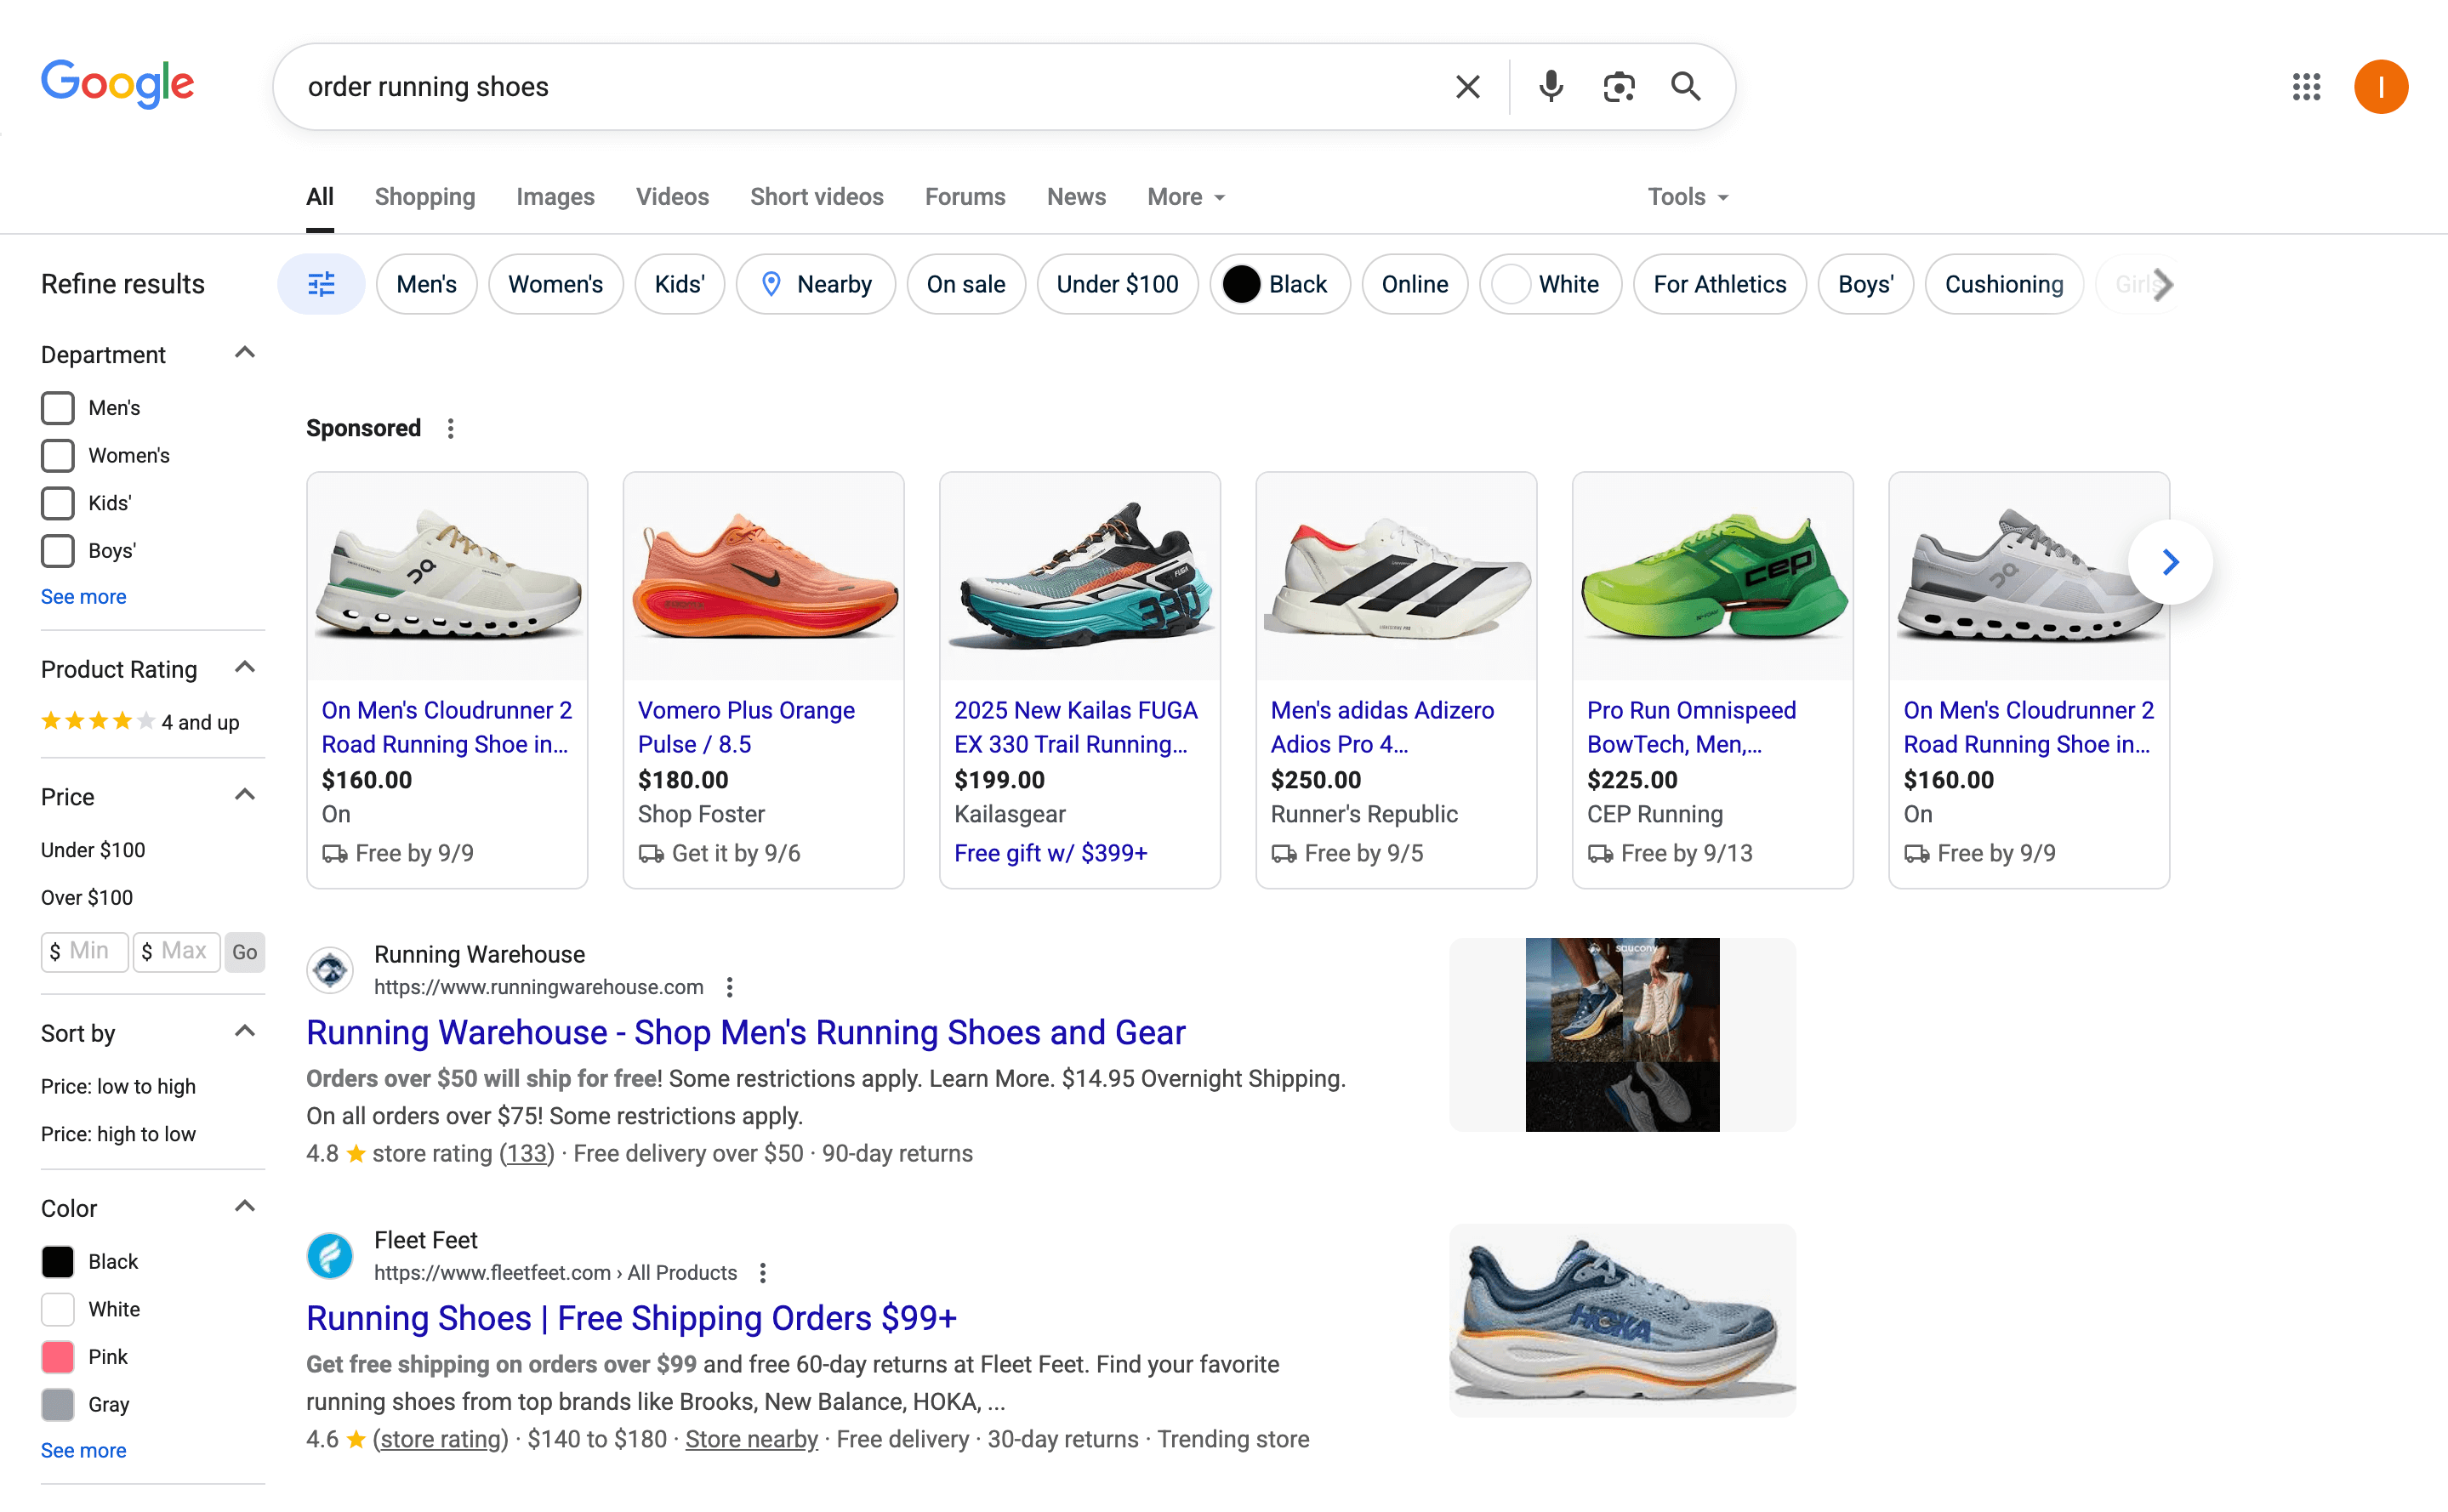The image size is (2448, 1512).
Task: Advance the sponsored carousel with the right arrow
Action: 2170,562
